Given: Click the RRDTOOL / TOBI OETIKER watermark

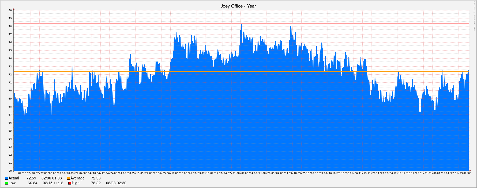Looking at the screenshot, I should [474, 16].
